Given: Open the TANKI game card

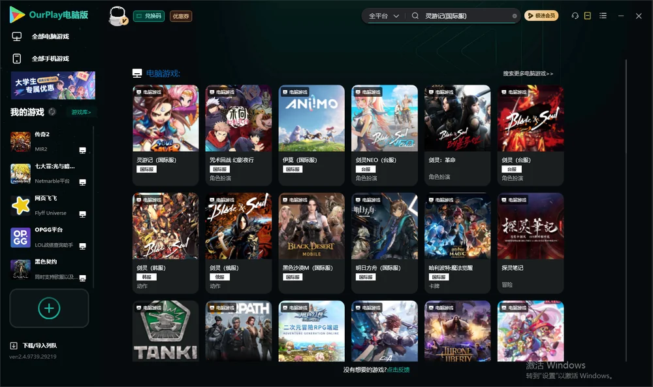Looking at the screenshot, I should 166,331.
